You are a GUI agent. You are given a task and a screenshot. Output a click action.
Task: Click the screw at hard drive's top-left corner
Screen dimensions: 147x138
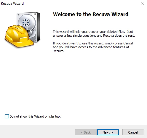pyautogui.click(x=18, y=15)
